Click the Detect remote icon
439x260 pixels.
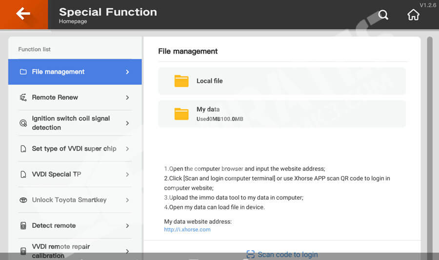(23, 226)
